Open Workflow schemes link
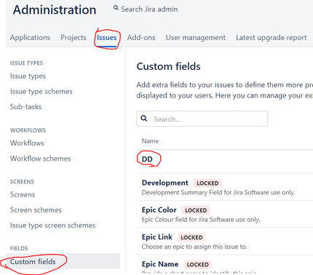 click(41, 159)
